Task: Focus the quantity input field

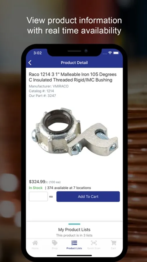Action: (x=38, y=196)
